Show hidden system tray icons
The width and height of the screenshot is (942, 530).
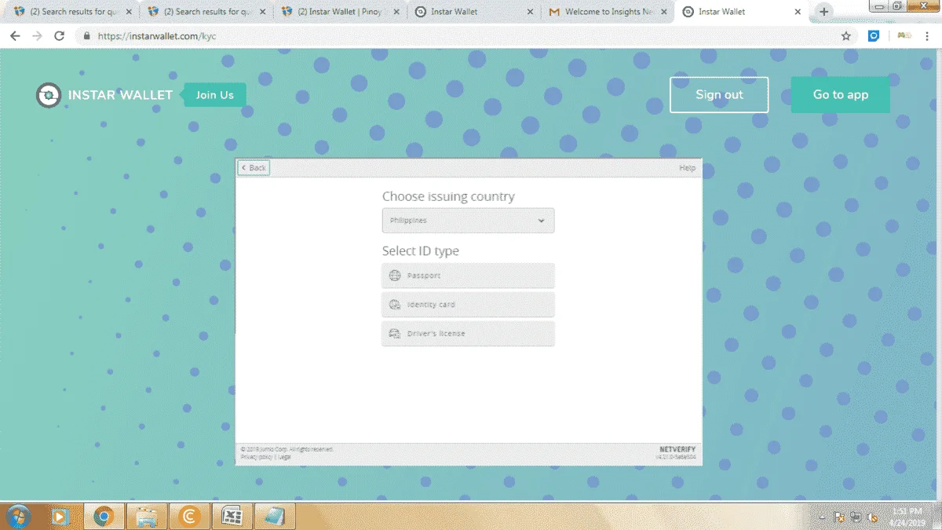822,517
